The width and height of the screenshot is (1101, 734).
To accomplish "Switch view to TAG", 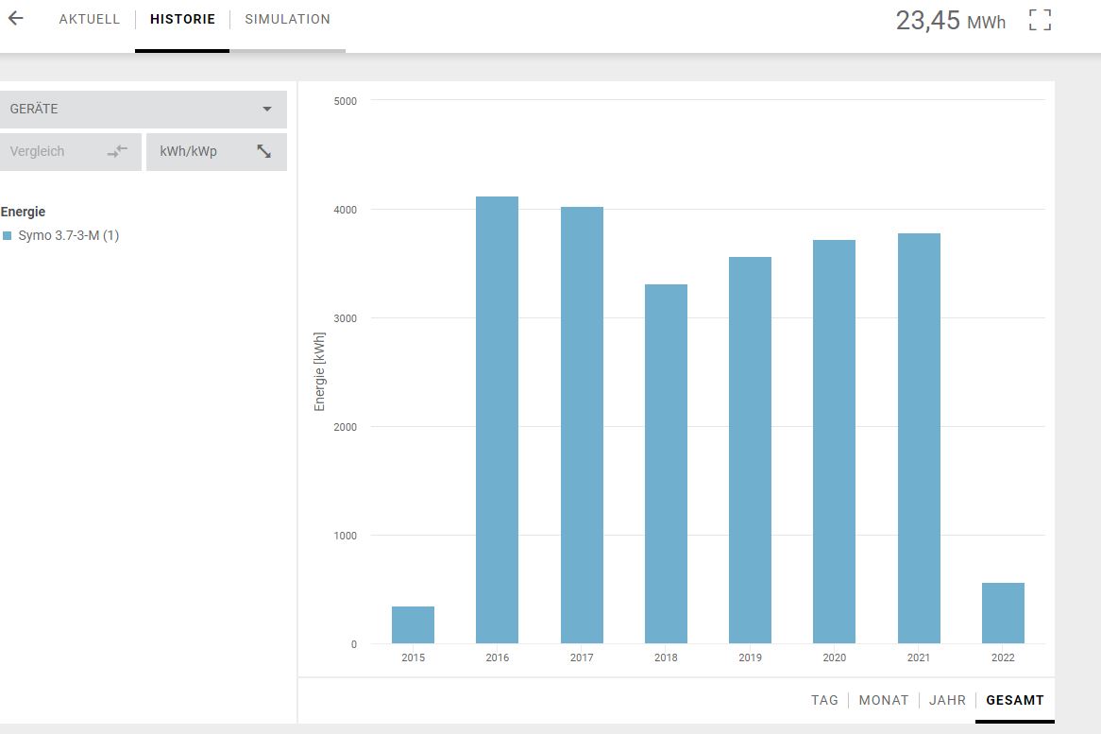I will [x=824, y=700].
